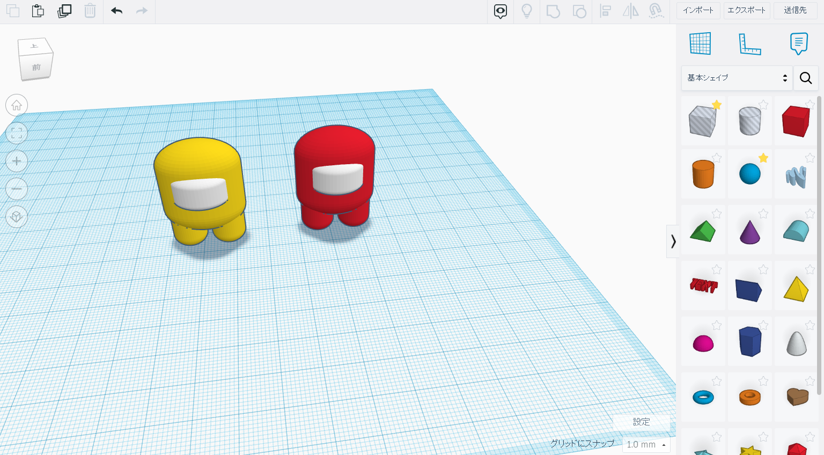
Task: Open the snap grid 1.0 mm dropdown
Action: click(x=646, y=444)
